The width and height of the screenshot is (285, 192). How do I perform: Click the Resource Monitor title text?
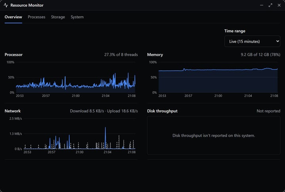27,5
